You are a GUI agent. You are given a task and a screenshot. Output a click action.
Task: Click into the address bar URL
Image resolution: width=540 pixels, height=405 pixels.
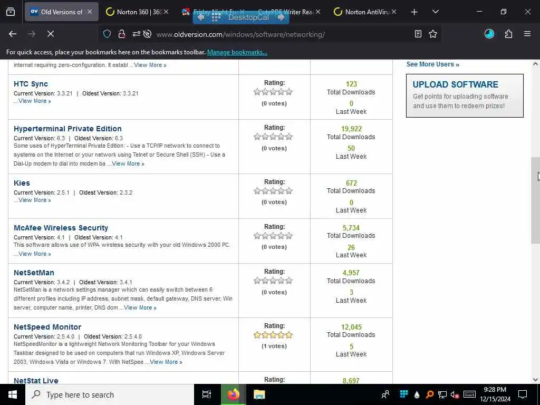pos(240,34)
